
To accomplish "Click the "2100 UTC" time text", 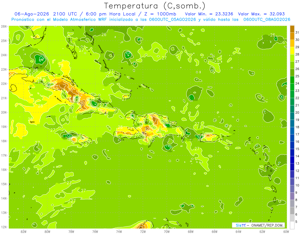I will [x=65, y=14].
